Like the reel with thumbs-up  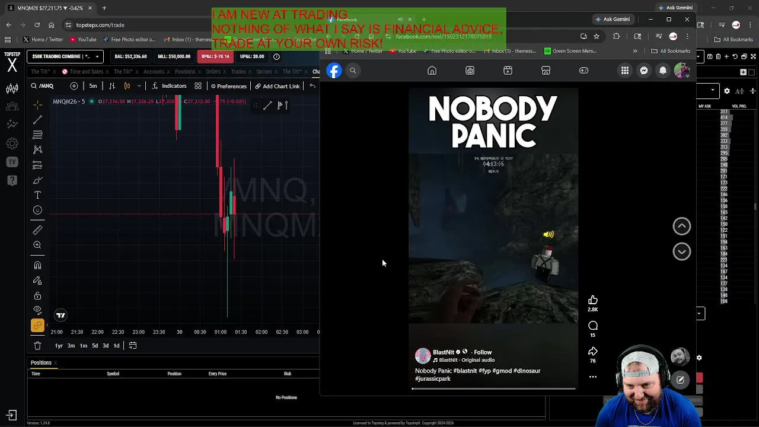click(593, 300)
